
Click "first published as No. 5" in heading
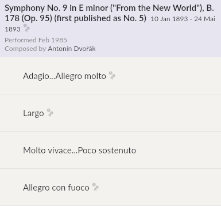[100, 18]
